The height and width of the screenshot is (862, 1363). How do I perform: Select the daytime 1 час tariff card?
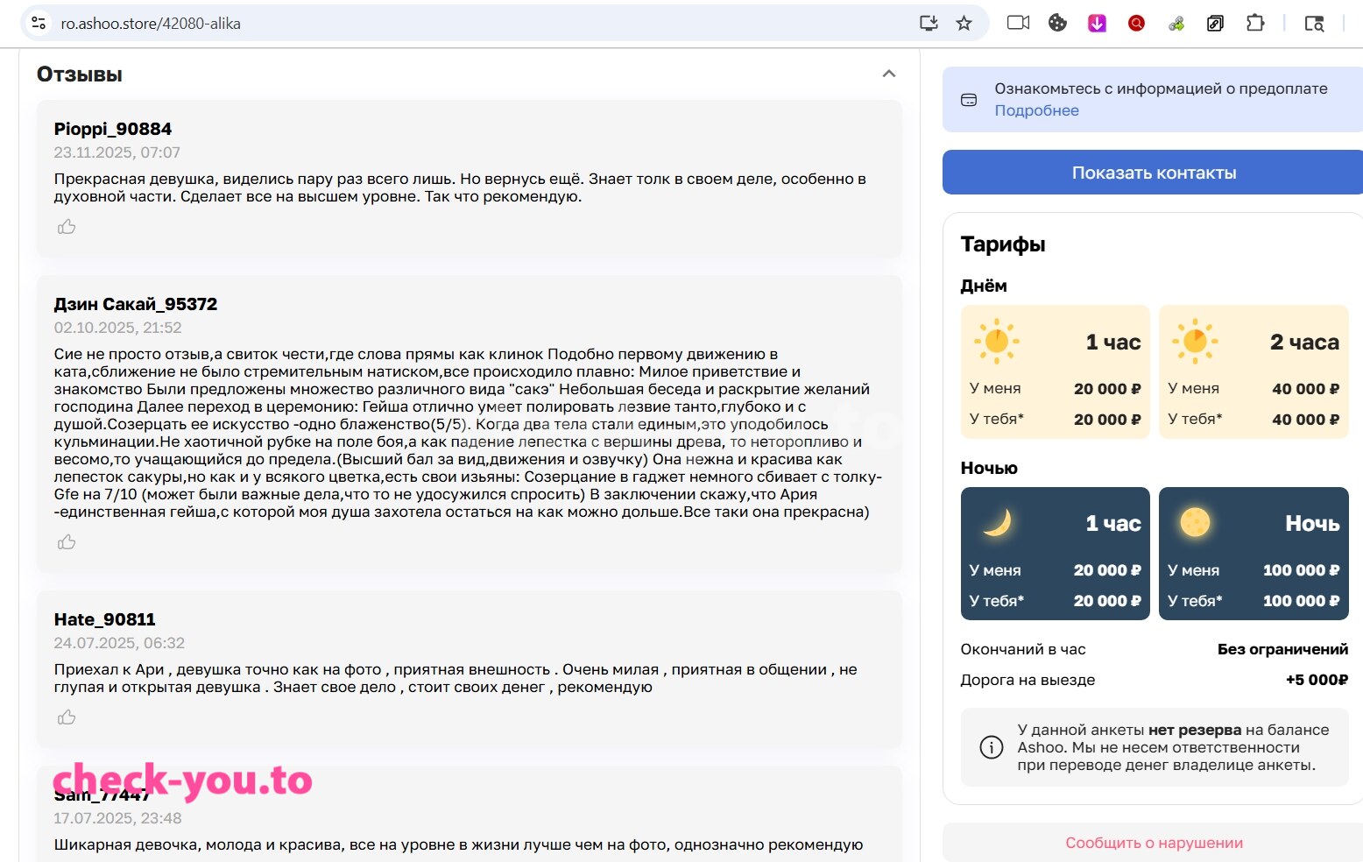pyautogui.click(x=1055, y=371)
